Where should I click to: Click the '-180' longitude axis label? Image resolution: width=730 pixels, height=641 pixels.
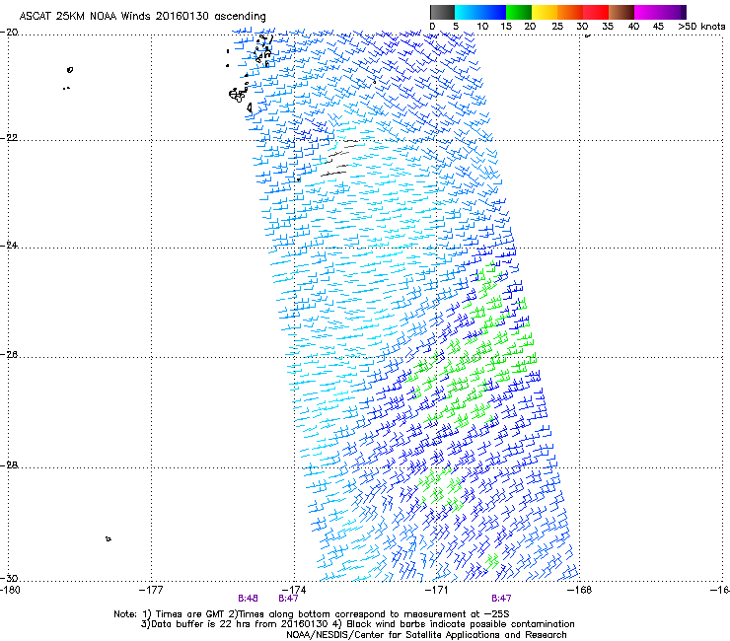tap(10, 590)
